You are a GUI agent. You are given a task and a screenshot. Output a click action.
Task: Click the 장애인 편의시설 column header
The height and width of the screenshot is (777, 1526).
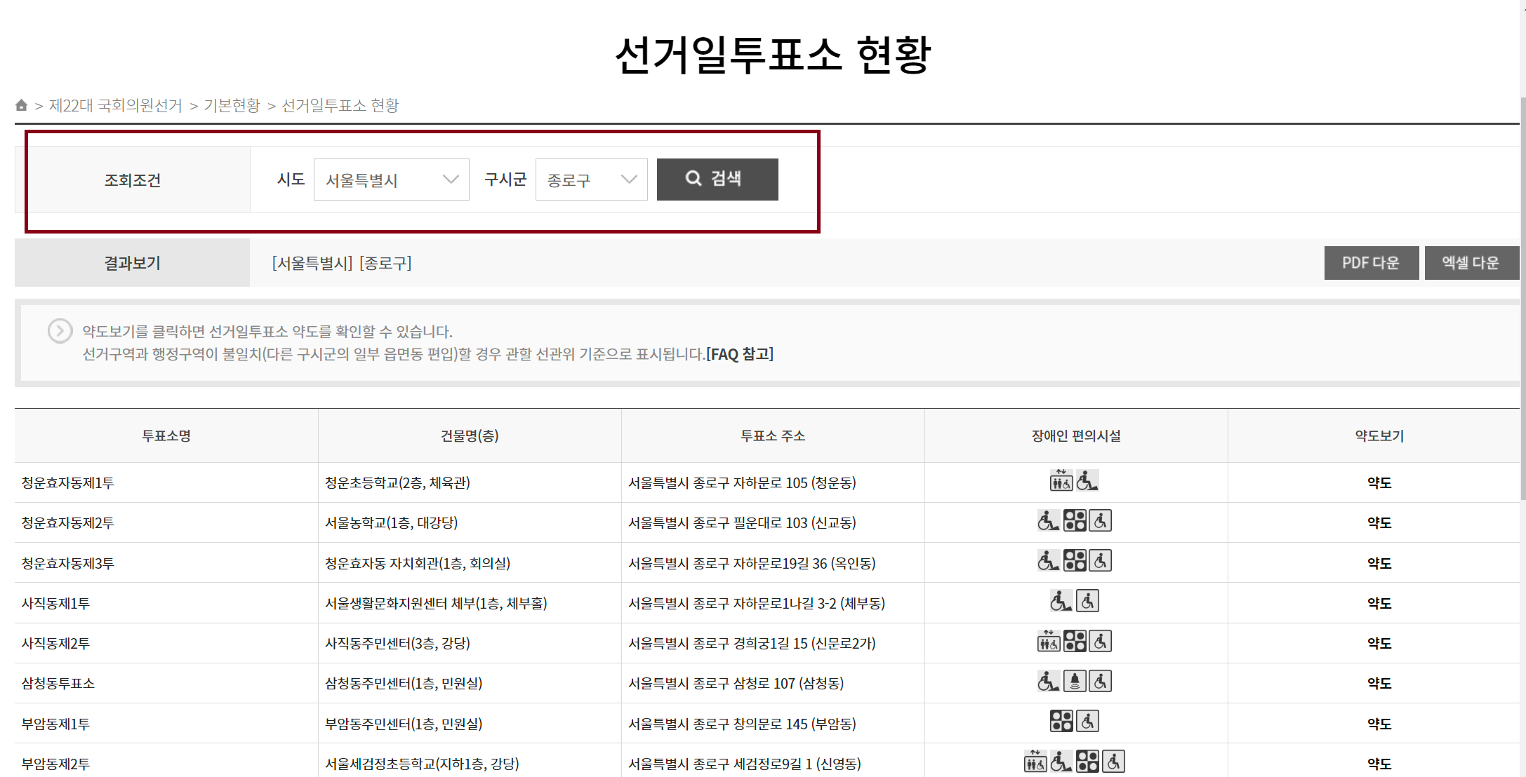[x=1076, y=435]
